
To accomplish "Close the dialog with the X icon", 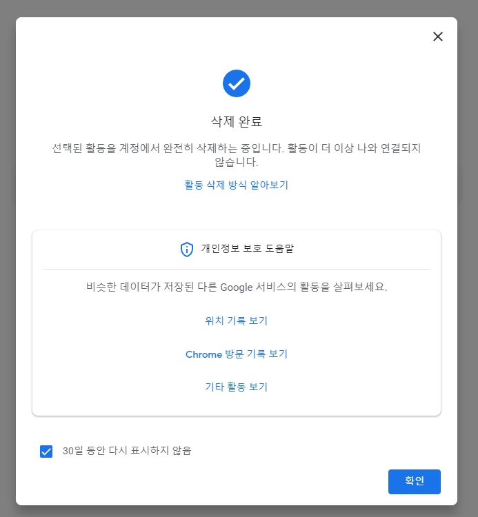I will click(438, 37).
